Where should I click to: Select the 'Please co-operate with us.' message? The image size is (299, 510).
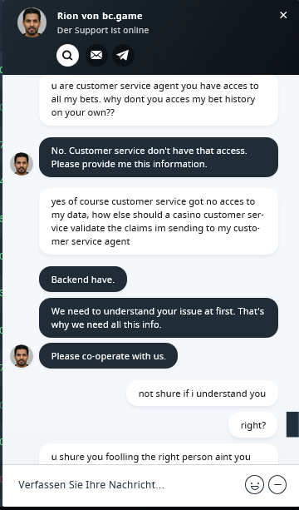click(108, 356)
